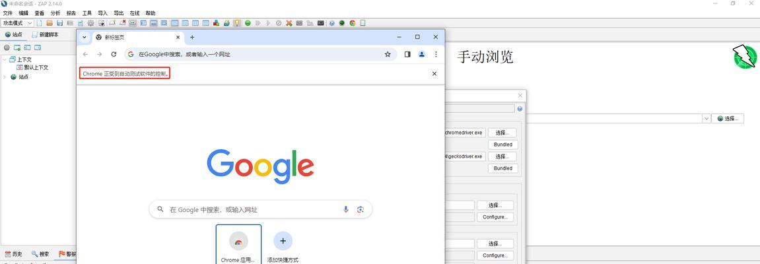Open the 编辑 menu
Image resolution: width=760 pixels, height=264 pixels.
point(24,14)
